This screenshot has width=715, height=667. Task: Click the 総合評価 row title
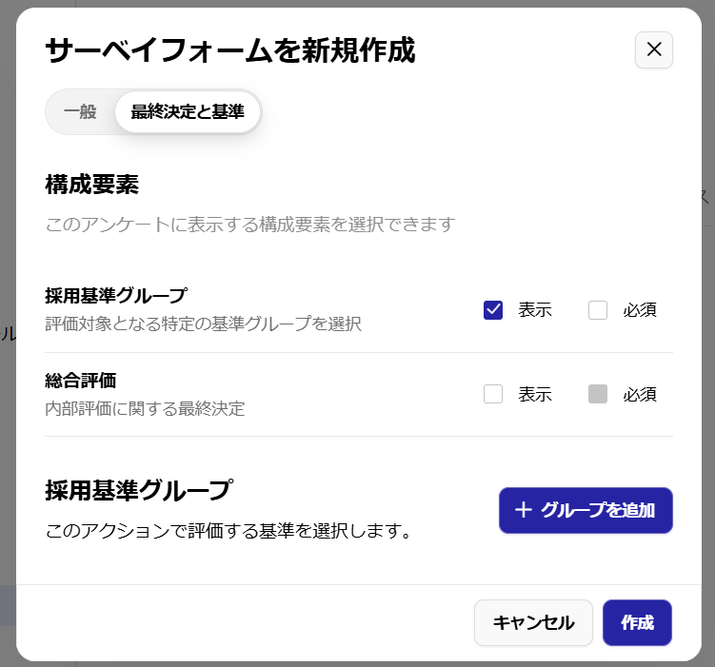pos(81,381)
